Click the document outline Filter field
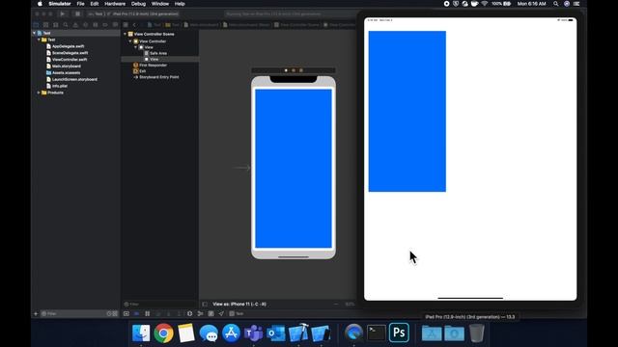Viewport: 618px width, 347px height. tap(159, 304)
